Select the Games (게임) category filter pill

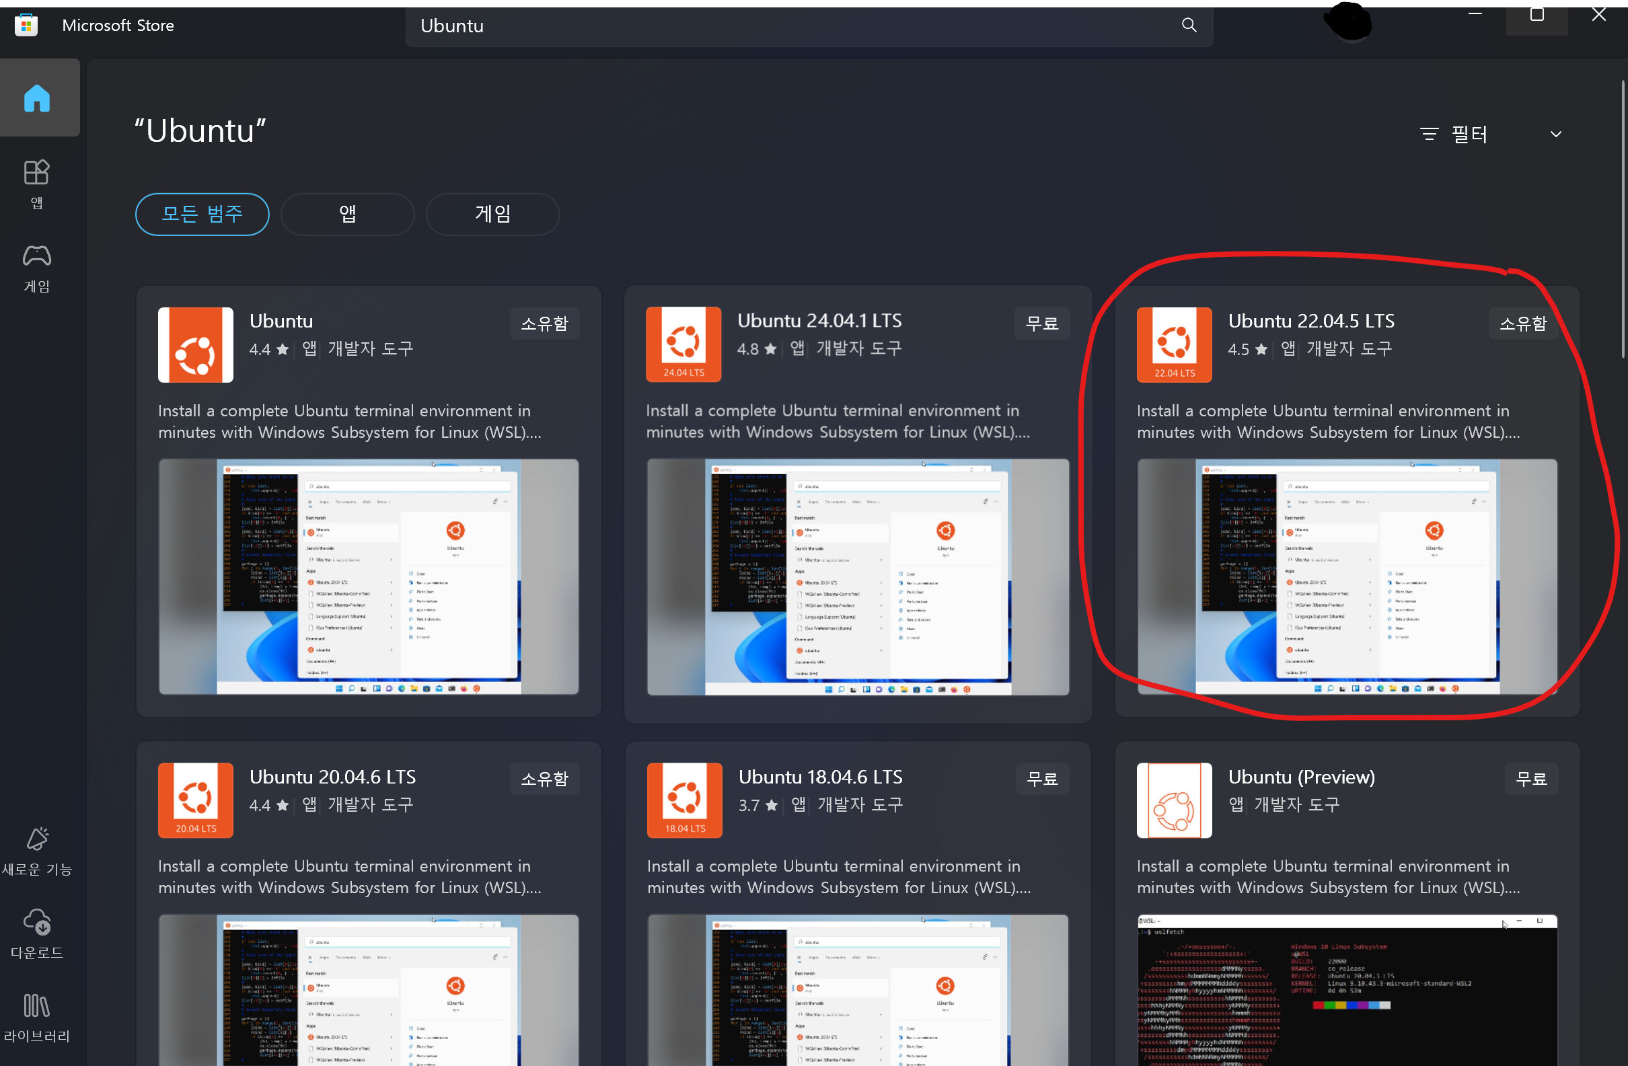point(492,214)
